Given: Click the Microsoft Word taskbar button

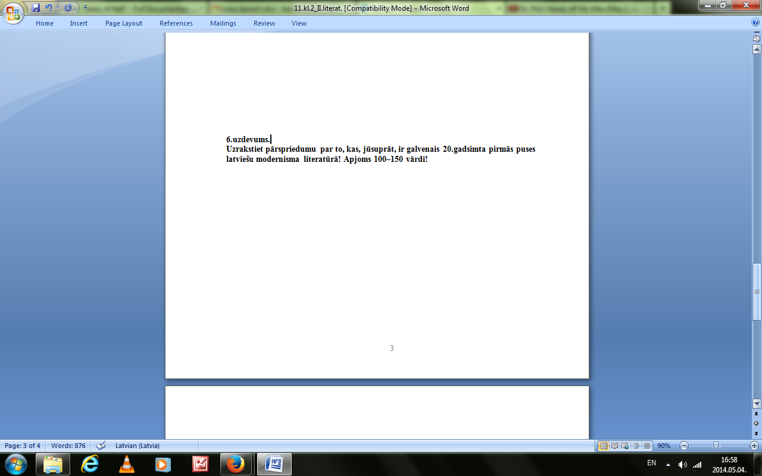Looking at the screenshot, I should point(274,464).
